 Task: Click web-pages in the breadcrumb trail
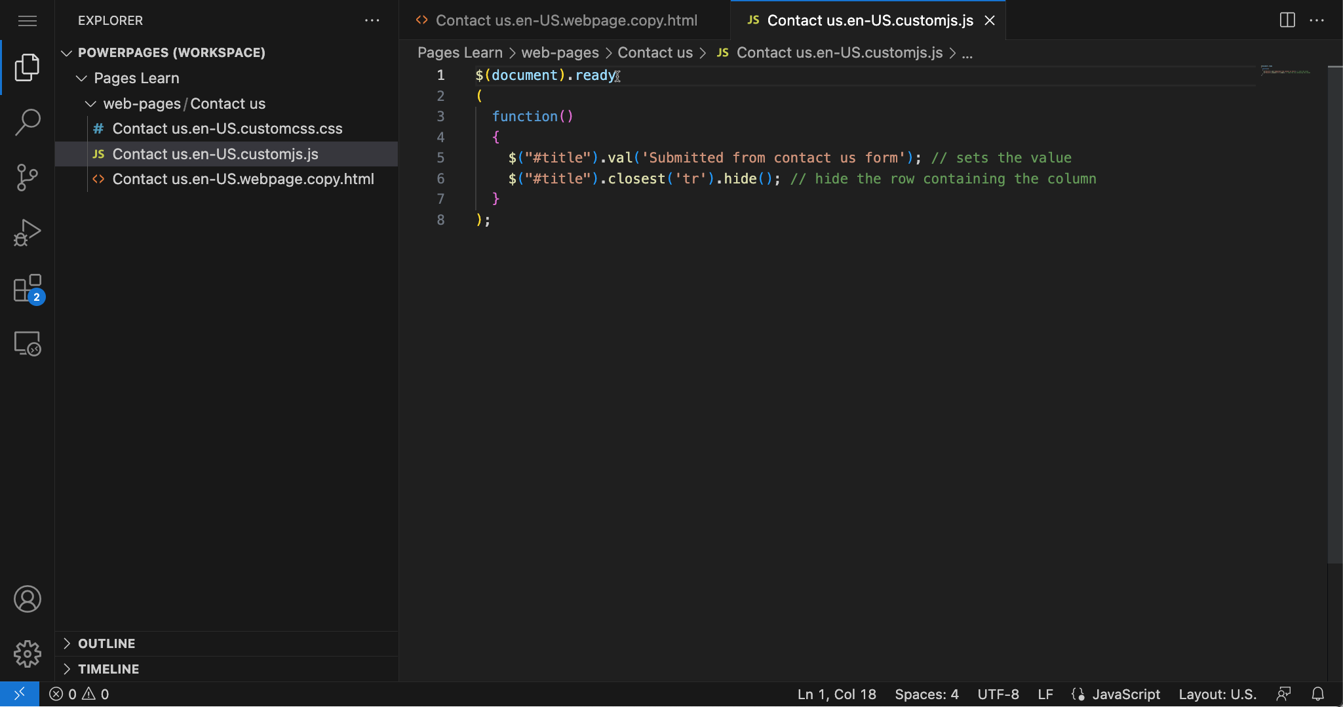tap(559, 52)
